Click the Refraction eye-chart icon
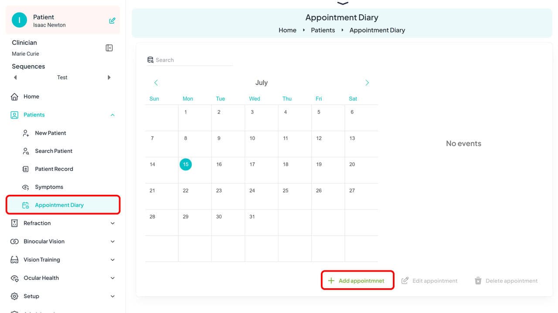558x313 pixels. coord(14,223)
